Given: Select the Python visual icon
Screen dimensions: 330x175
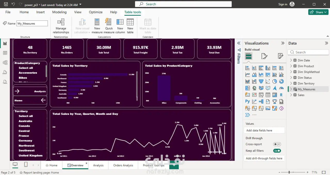Looking at the screenshot, I should point(247,102).
